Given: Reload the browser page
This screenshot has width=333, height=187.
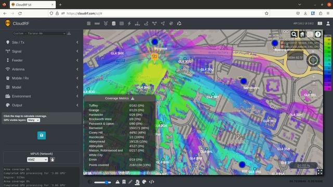Looking at the screenshot, I should click(20, 14).
